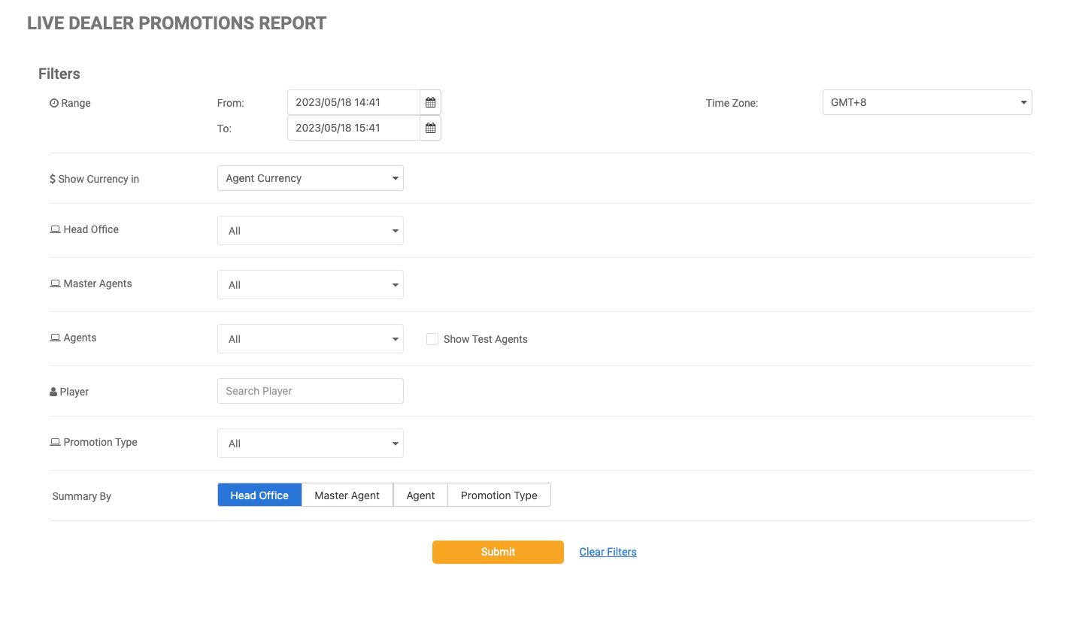Select Master Agent summary option
Viewport: 1073px width, 618px height.
pyautogui.click(x=347, y=495)
